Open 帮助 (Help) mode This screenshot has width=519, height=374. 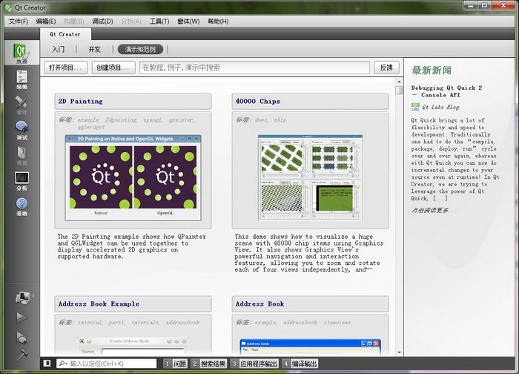tap(21, 206)
